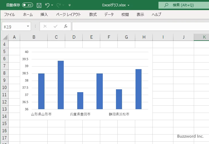The height and width of the screenshot is (144, 209).
Task: Switch to the 挿入 tab
Action: coord(44,14)
